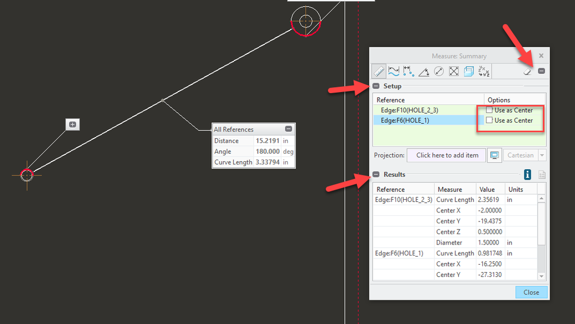Click Angle value 180.000 in callout
Image resolution: width=575 pixels, height=324 pixels.
tap(268, 151)
